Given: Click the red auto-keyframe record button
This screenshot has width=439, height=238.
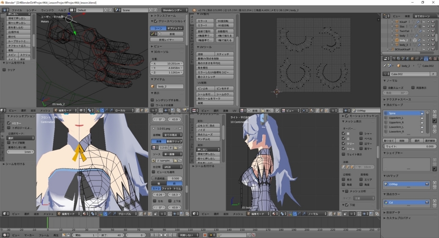Looking at the screenshot, I should 205,235.
